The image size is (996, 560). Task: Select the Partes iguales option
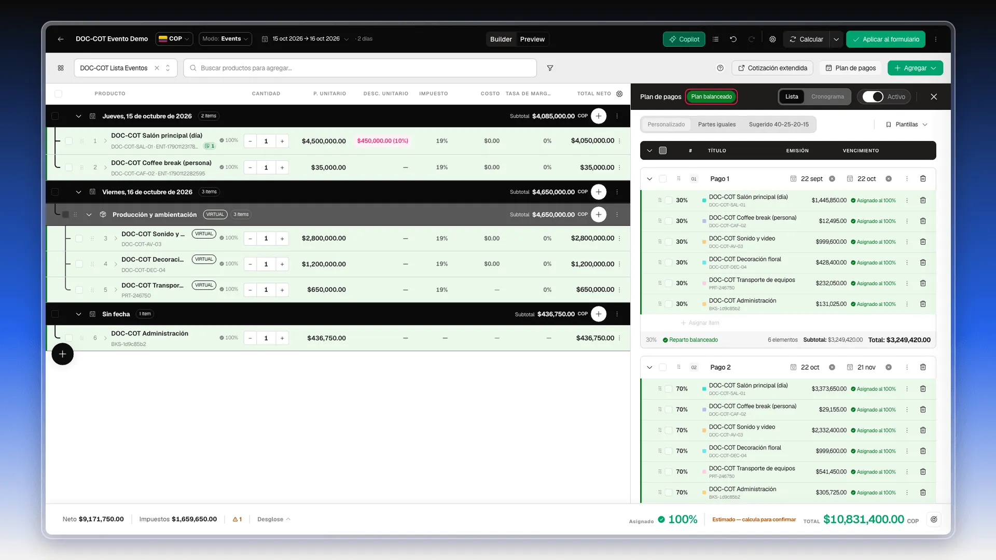pos(716,124)
